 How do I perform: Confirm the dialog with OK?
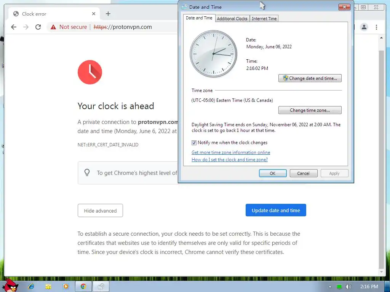point(273,173)
